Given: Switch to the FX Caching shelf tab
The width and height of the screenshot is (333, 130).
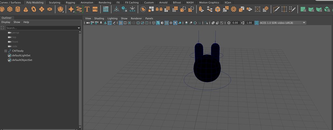Looking at the screenshot, I should pos(132,3).
